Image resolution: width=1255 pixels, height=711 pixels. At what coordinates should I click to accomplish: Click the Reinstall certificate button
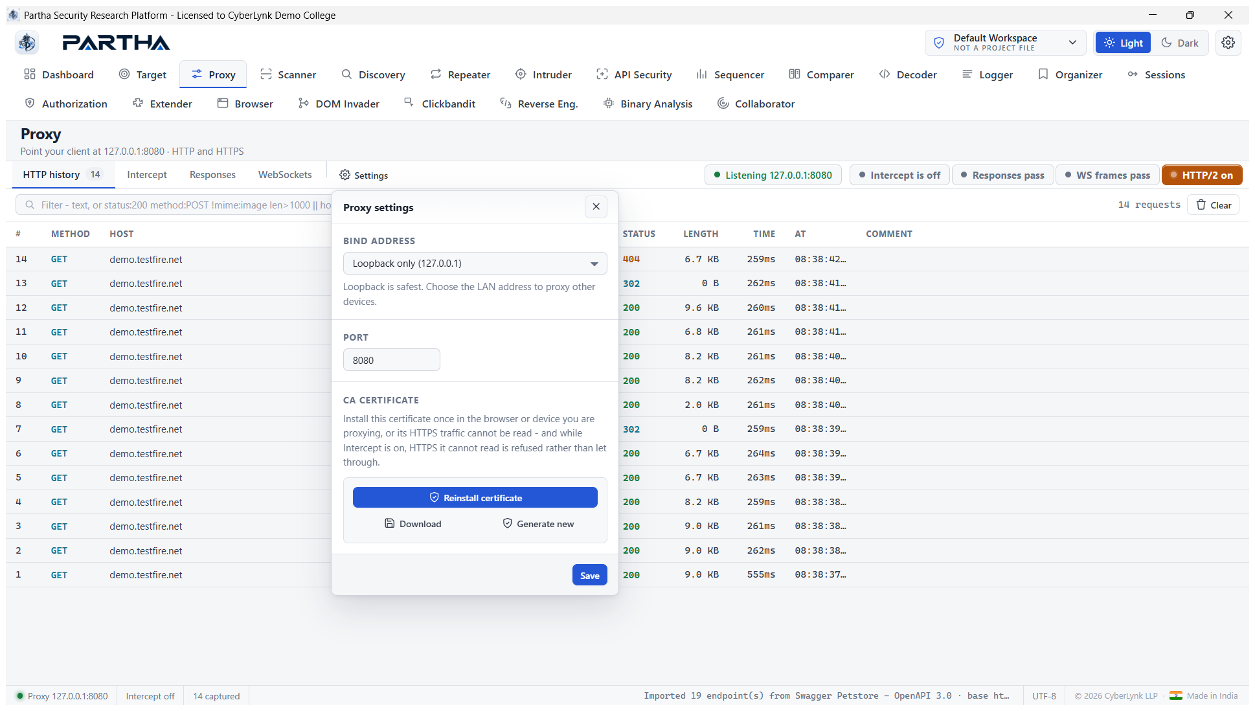[475, 497]
